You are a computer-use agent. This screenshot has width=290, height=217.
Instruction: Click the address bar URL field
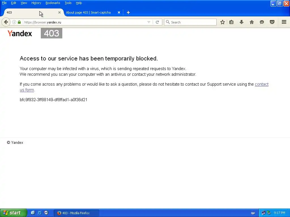coord(85,22)
